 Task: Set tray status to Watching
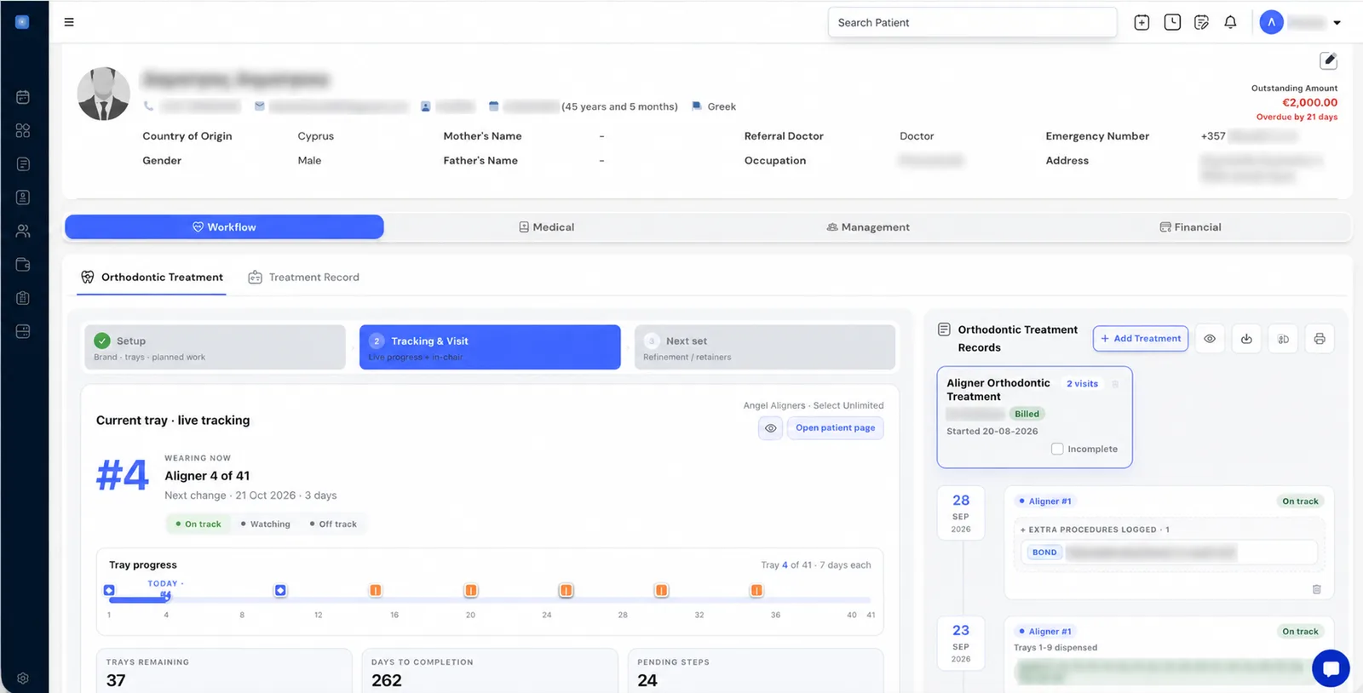point(266,524)
